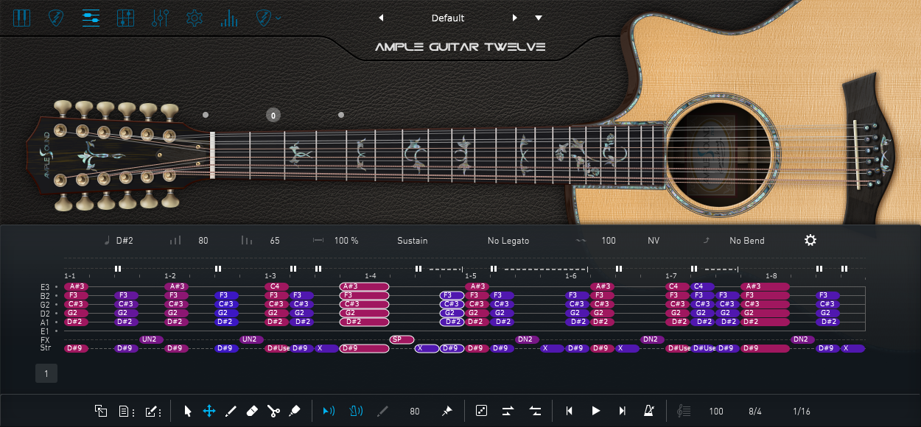Expand the Sustain articulation selector
This screenshot has width=921, height=427.
412,241
